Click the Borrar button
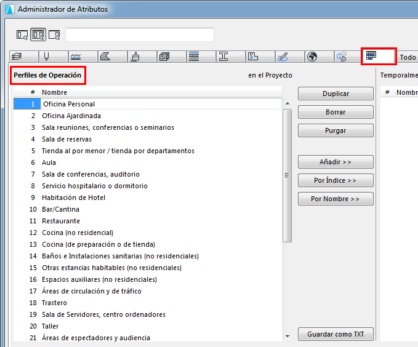This screenshot has width=418, height=347. (x=336, y=112)
